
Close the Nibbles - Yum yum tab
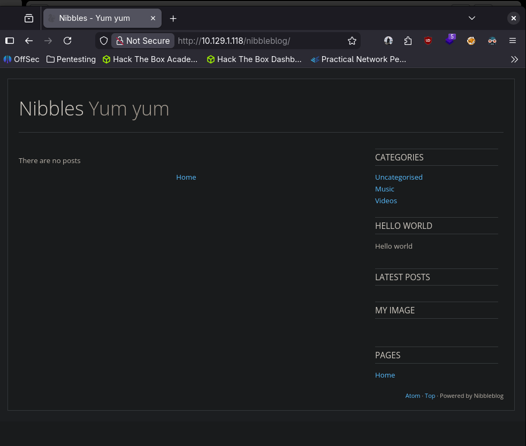tap(153, 18)
